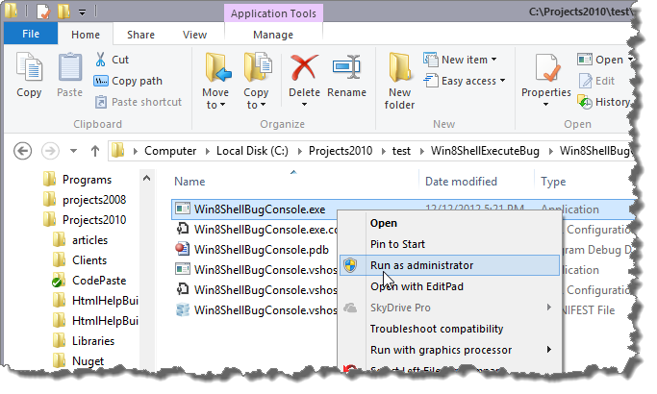Open Properties with the checkmark icon
The width and height of the screenshot is (657, 394).
click(x=546, y=69)
